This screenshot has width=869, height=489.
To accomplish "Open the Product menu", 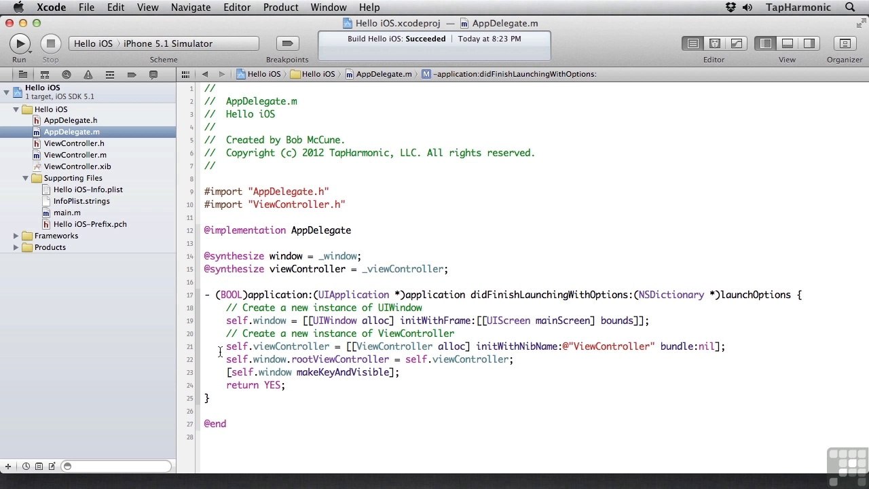I will (x=280, y=7).
